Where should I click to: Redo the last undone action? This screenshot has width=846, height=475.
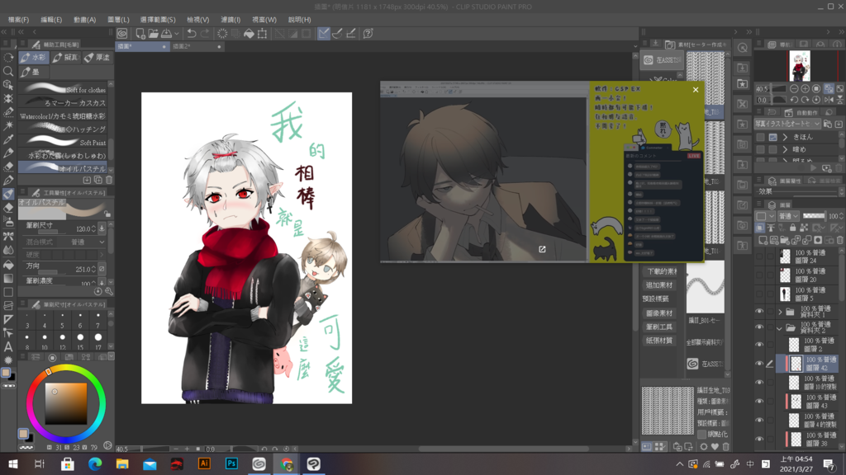coord(205,33)
